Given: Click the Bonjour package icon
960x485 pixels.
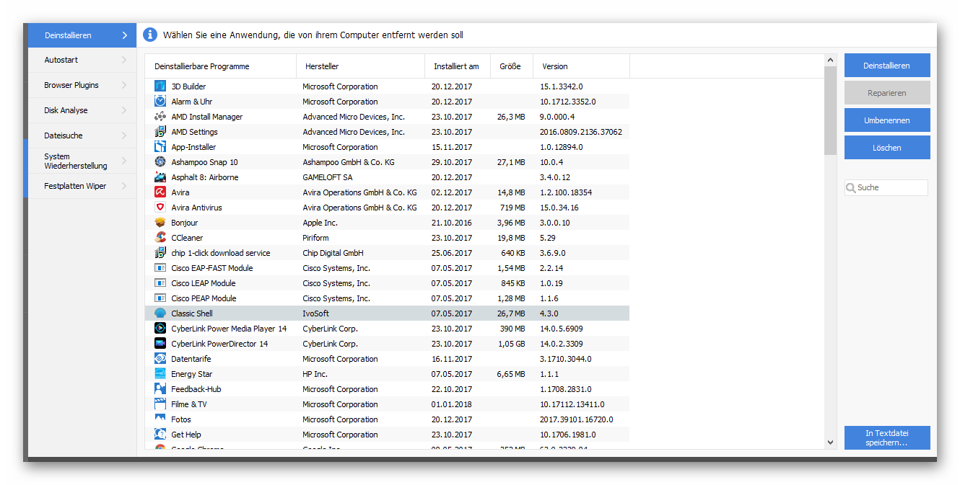Looking at the screenshot, I should (x=160, y=223).
